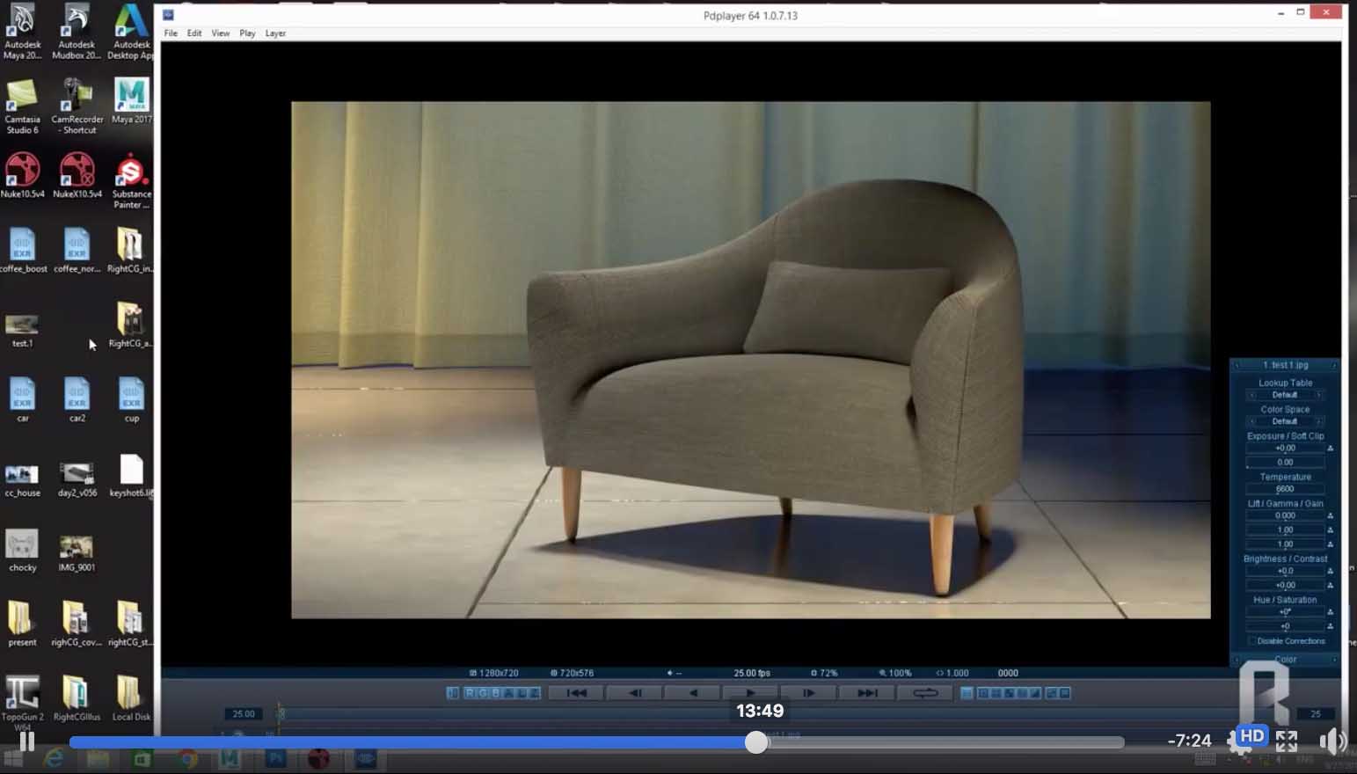Jump to the last frame
Image resolution: width=1357 pixels, height=774 pixels.
[x=867, y=693]
